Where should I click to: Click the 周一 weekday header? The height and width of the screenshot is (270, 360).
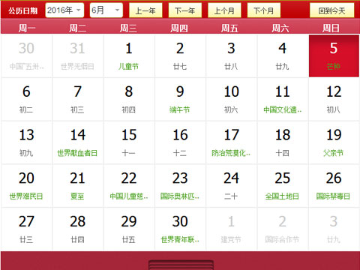[x=27, y=28]
